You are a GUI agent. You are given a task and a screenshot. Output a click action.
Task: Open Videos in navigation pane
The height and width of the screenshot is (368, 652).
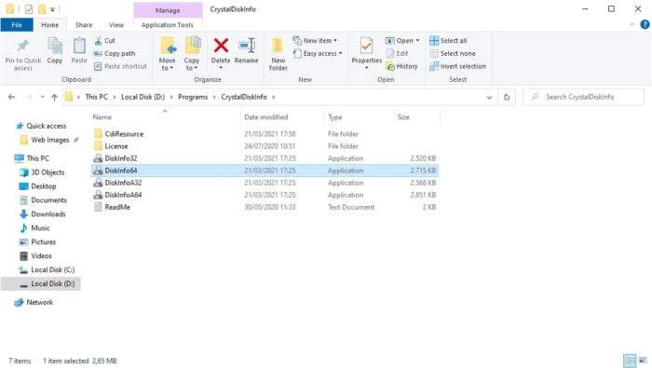(35, 255)
